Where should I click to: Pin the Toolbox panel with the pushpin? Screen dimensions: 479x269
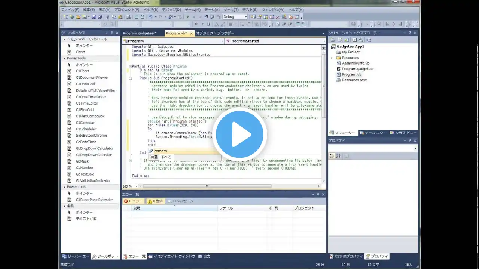point(112,33)
